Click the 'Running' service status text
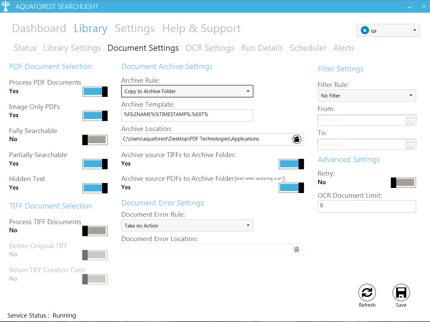This screenshot has height=322, width=430. 64,316
